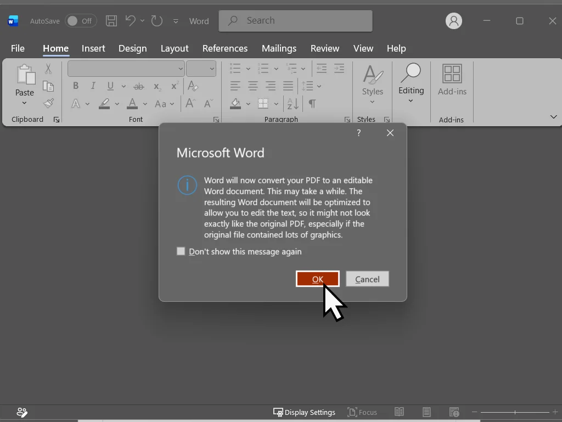Toggle the AutoSave switch

[81, 21]
